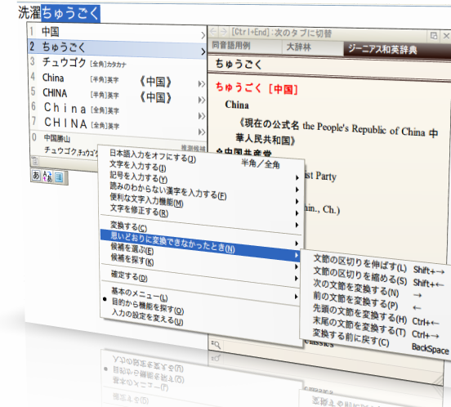Viewport: 451px width, 407px height.
Task: Click the pop-out window icon in dictionary panel
Action: point(434,36)
